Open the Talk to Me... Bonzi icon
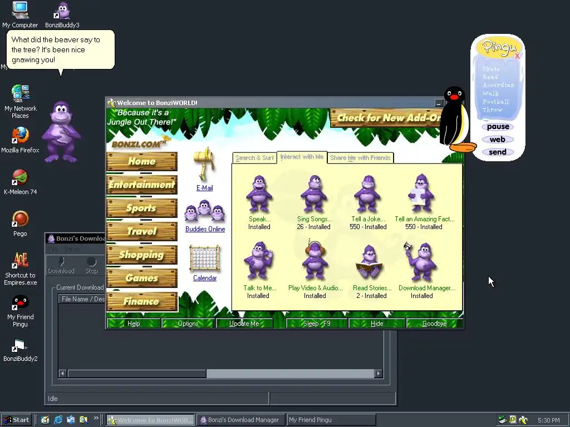 point(258,261)
